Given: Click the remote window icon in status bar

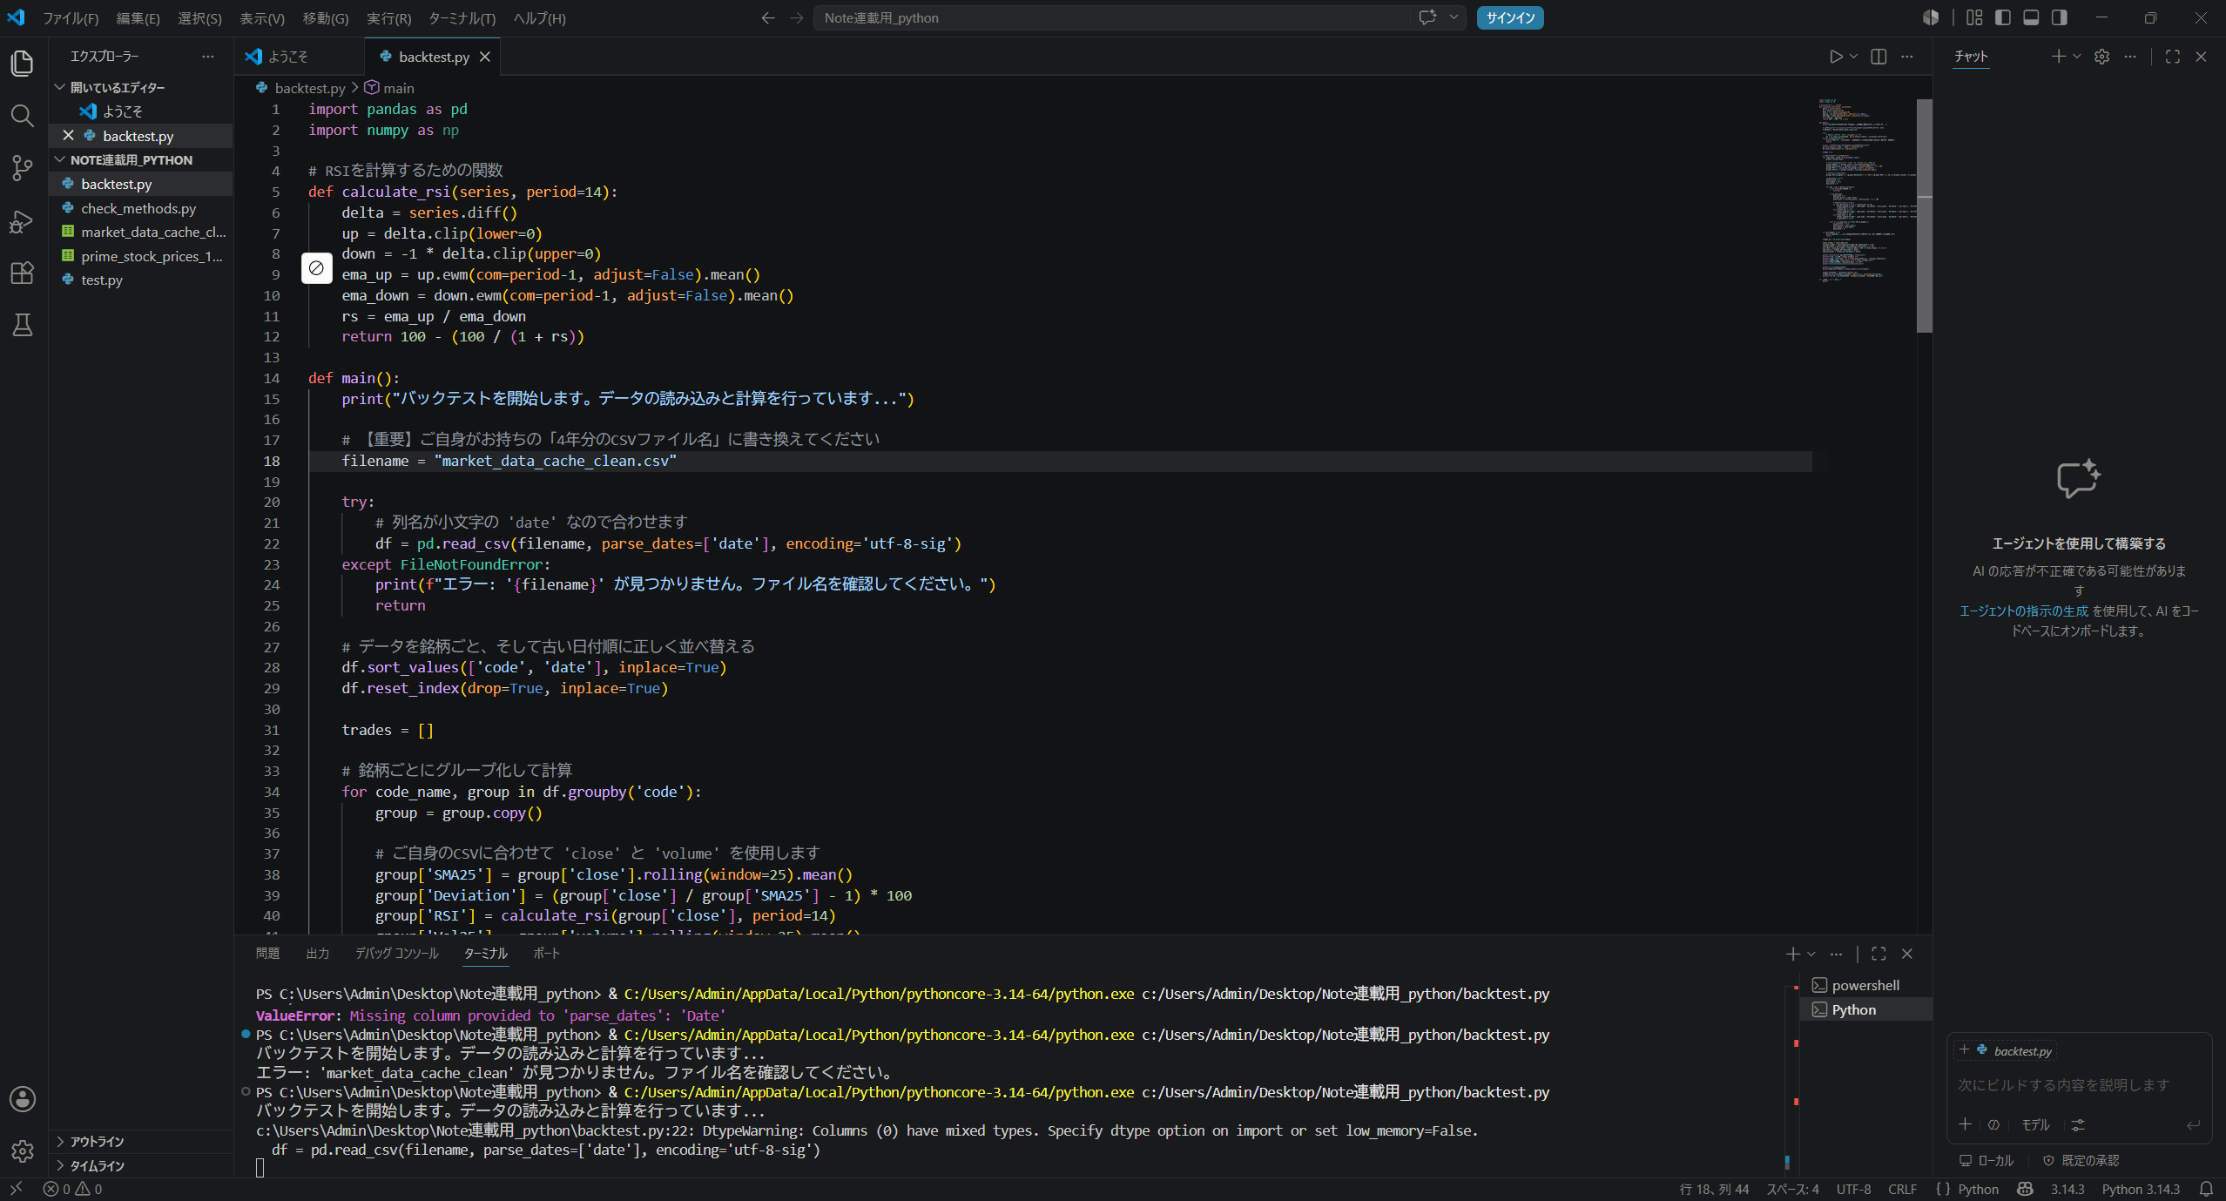Looking at the screenshot, I should (16, 1189).
